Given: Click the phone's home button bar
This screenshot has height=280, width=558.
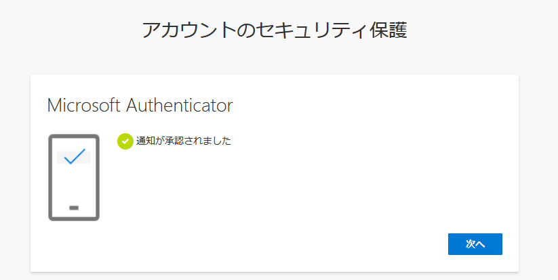Looking at the screenshot, I should [74, 208].
